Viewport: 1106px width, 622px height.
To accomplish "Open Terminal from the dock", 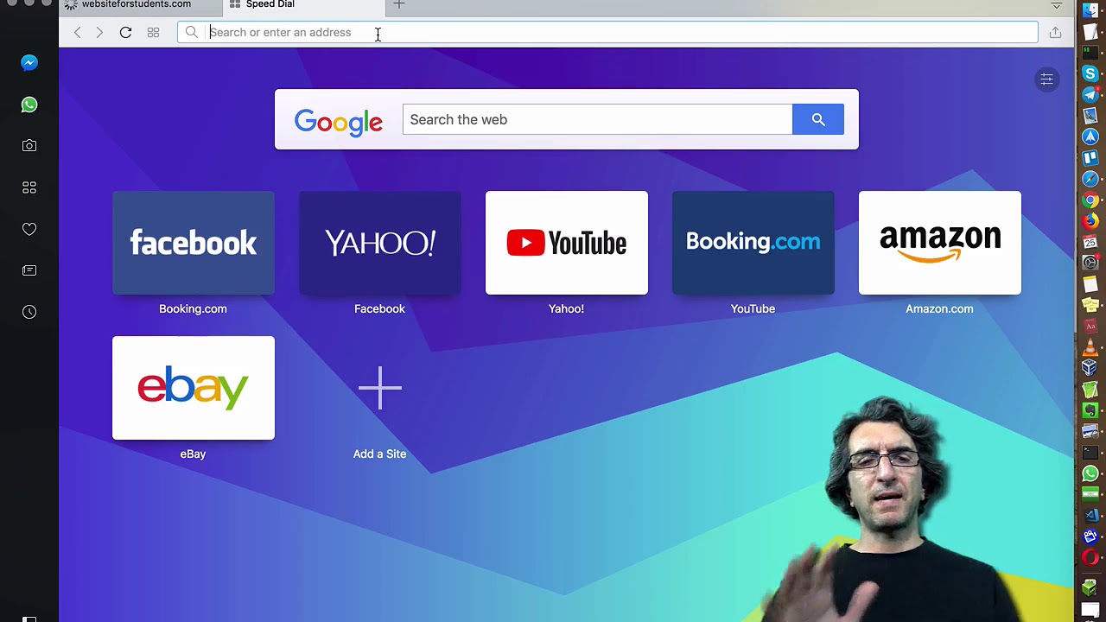I will pos(1090,453).
